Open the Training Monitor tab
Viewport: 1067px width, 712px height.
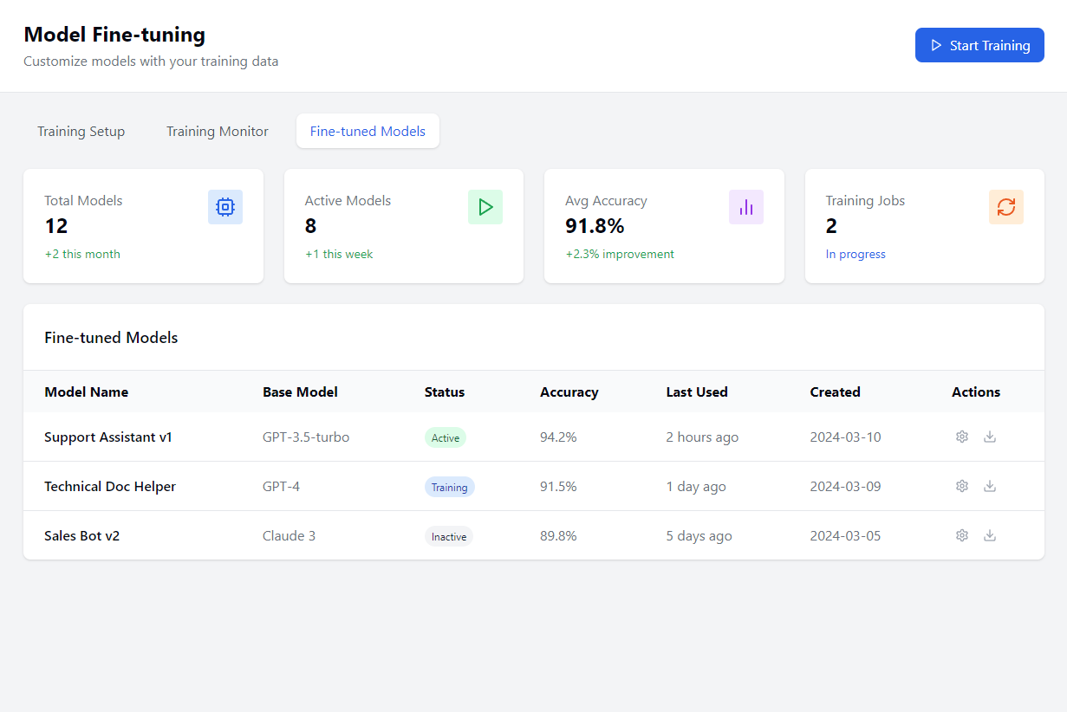click(218, 132)
